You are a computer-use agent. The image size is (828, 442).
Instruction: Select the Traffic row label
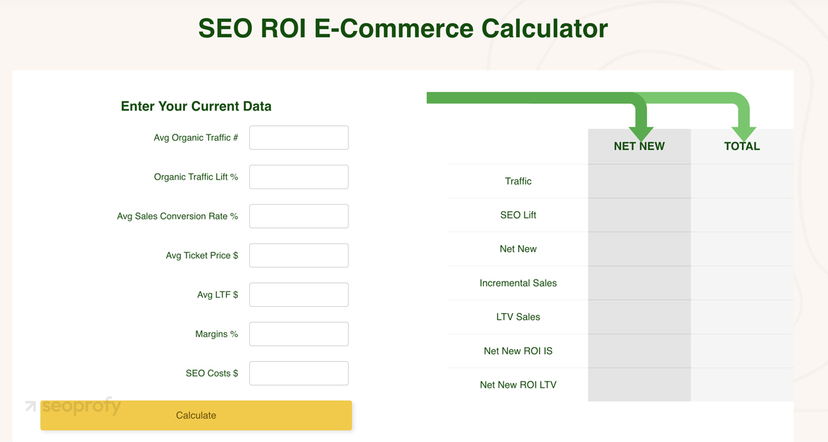click(518, 181)
